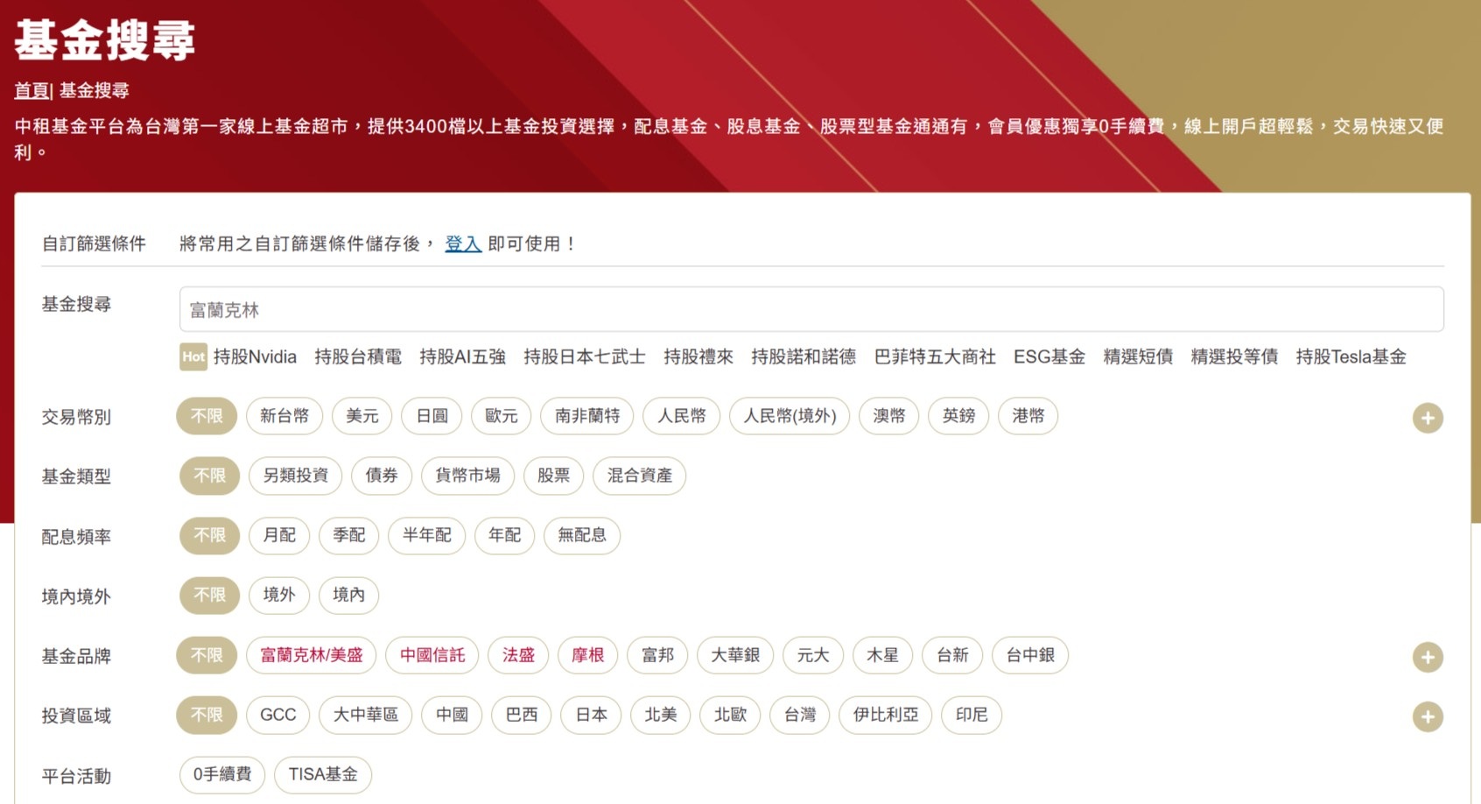Image resolution: width=1481 pixels, height=804 pixels.
Task: Select 月配 dividend frequency
Action: tap(278, 536)
